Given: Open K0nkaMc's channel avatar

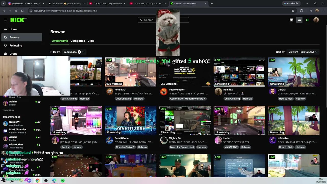Looking at the screenshot, I should (273, 140).
